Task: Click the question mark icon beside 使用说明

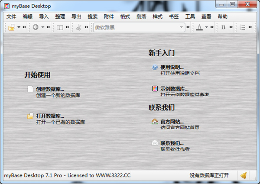Action: (155, 67)
